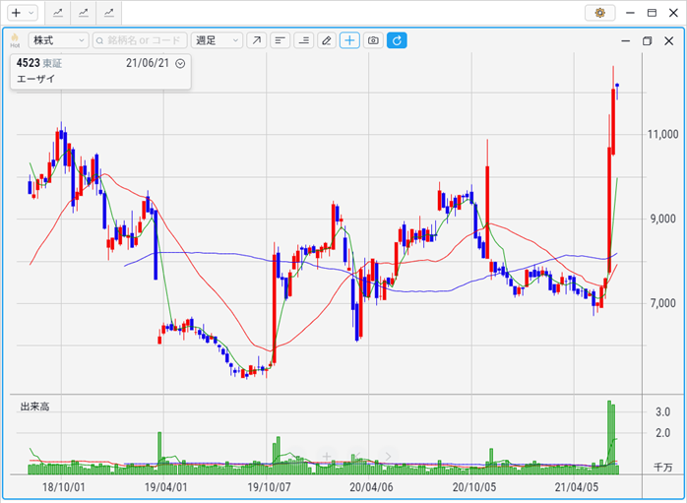Maximize the main application window

pos(652,13)
